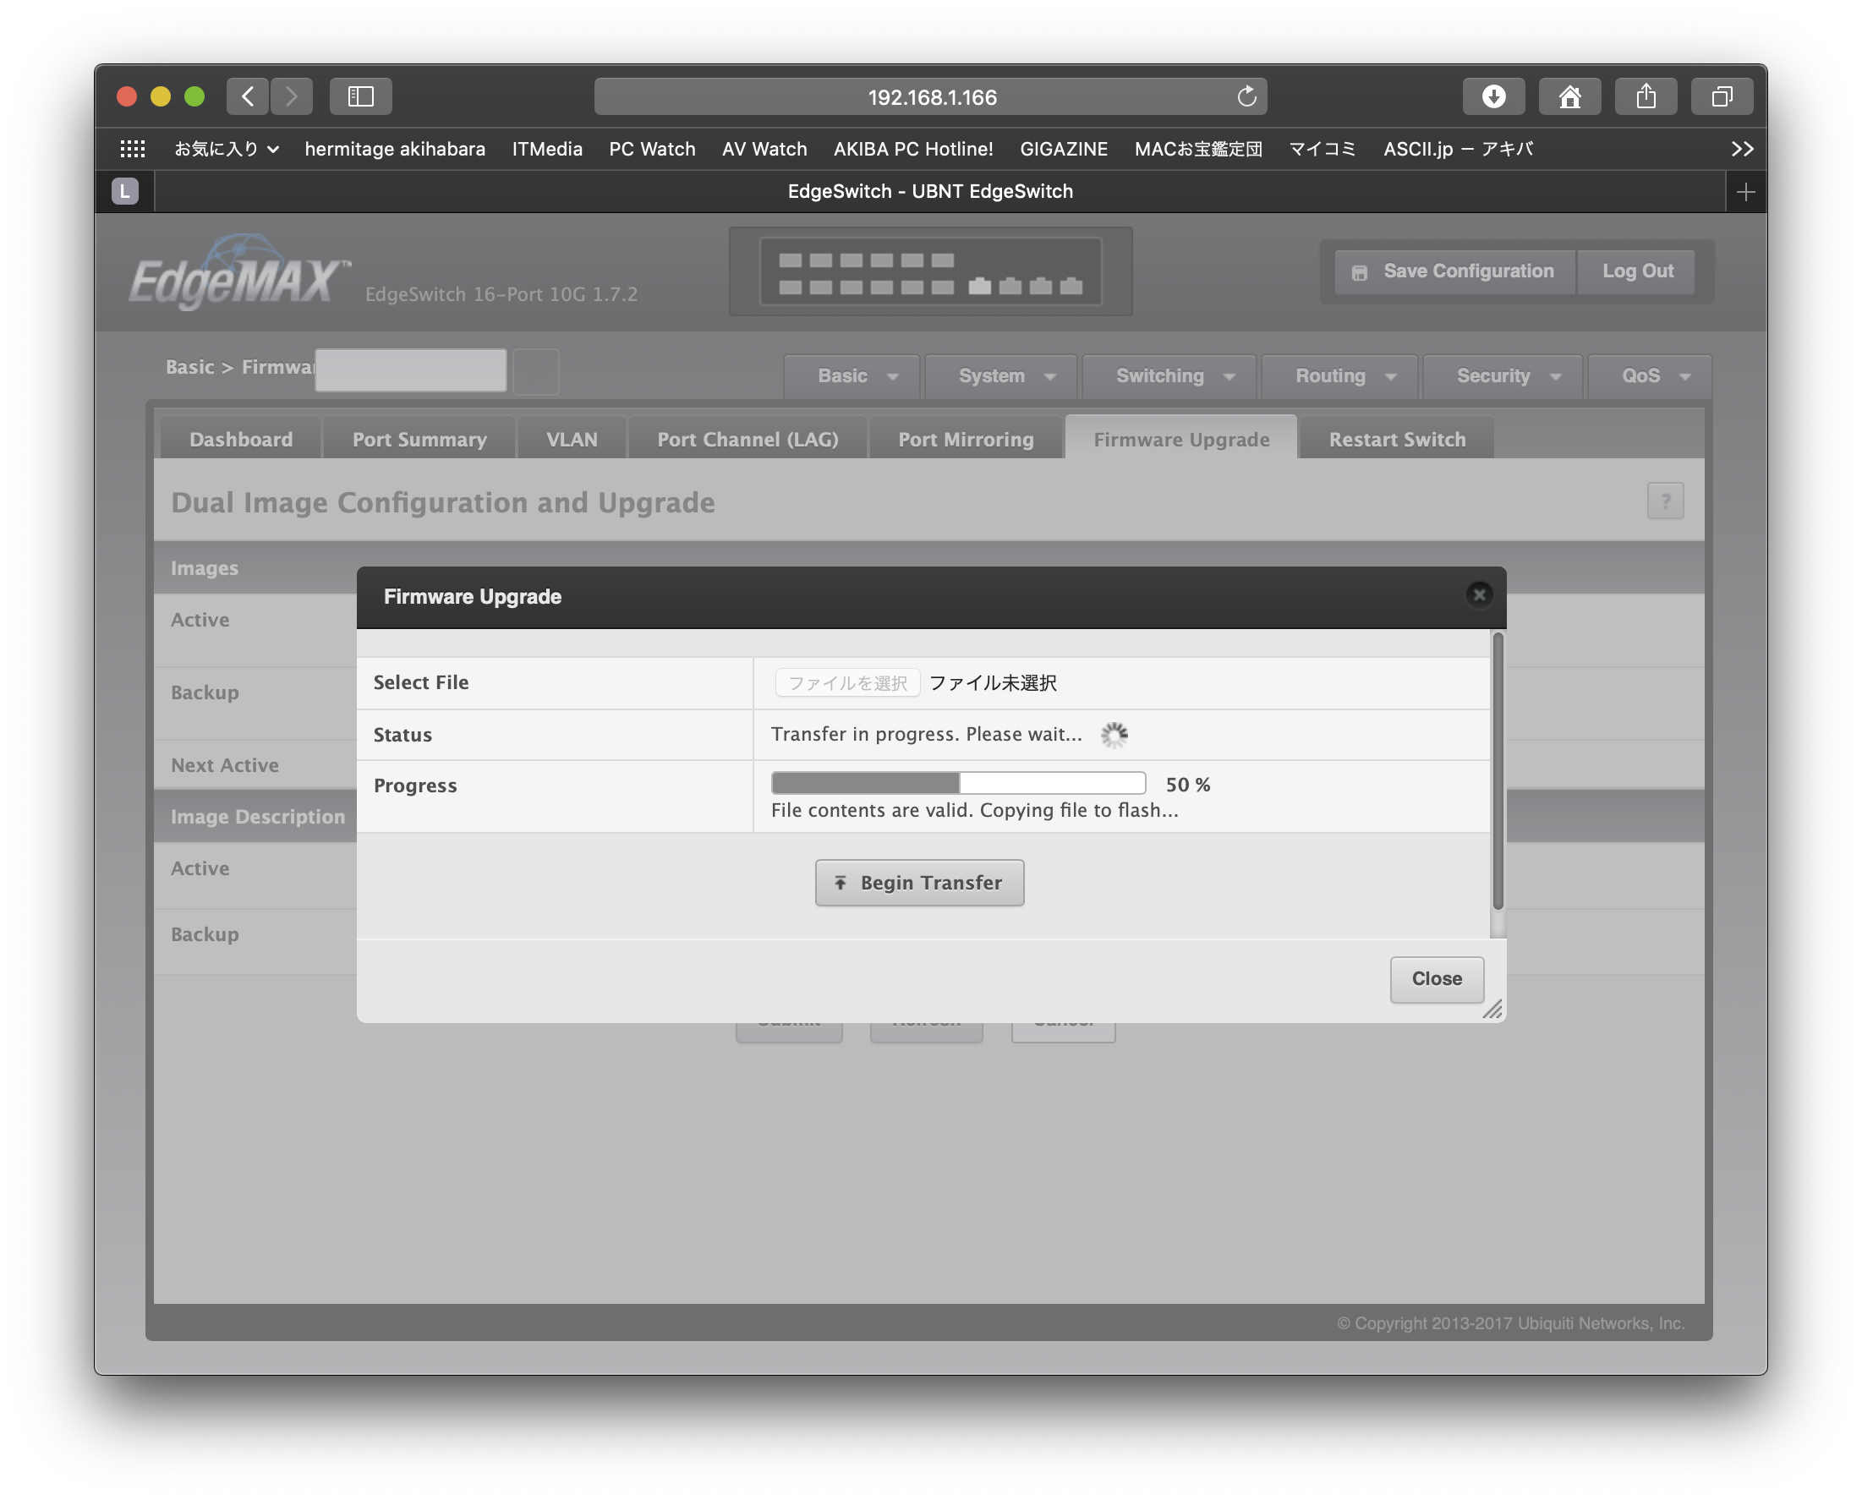Click the Image Description section header
Screen dimensions: 1862x1500
(257, 817)
